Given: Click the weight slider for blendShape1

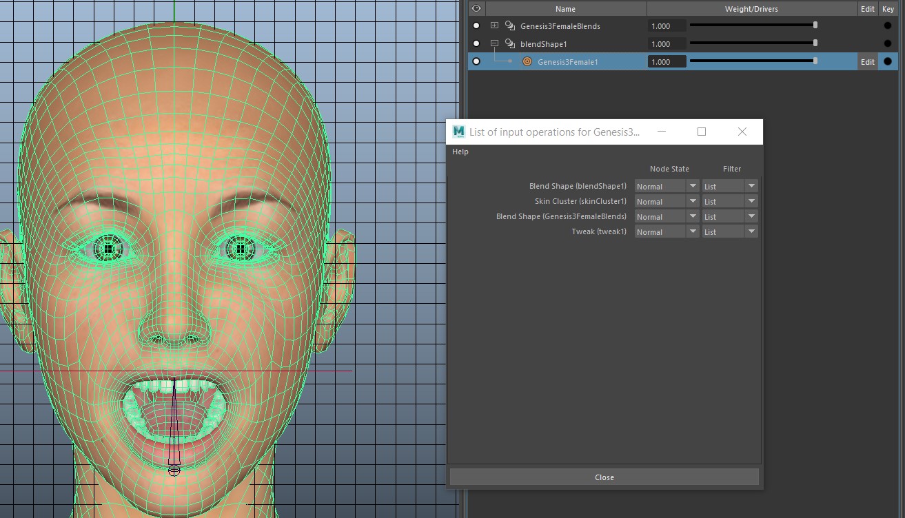Looking at the screenshot, I should [x=753, y=43].
